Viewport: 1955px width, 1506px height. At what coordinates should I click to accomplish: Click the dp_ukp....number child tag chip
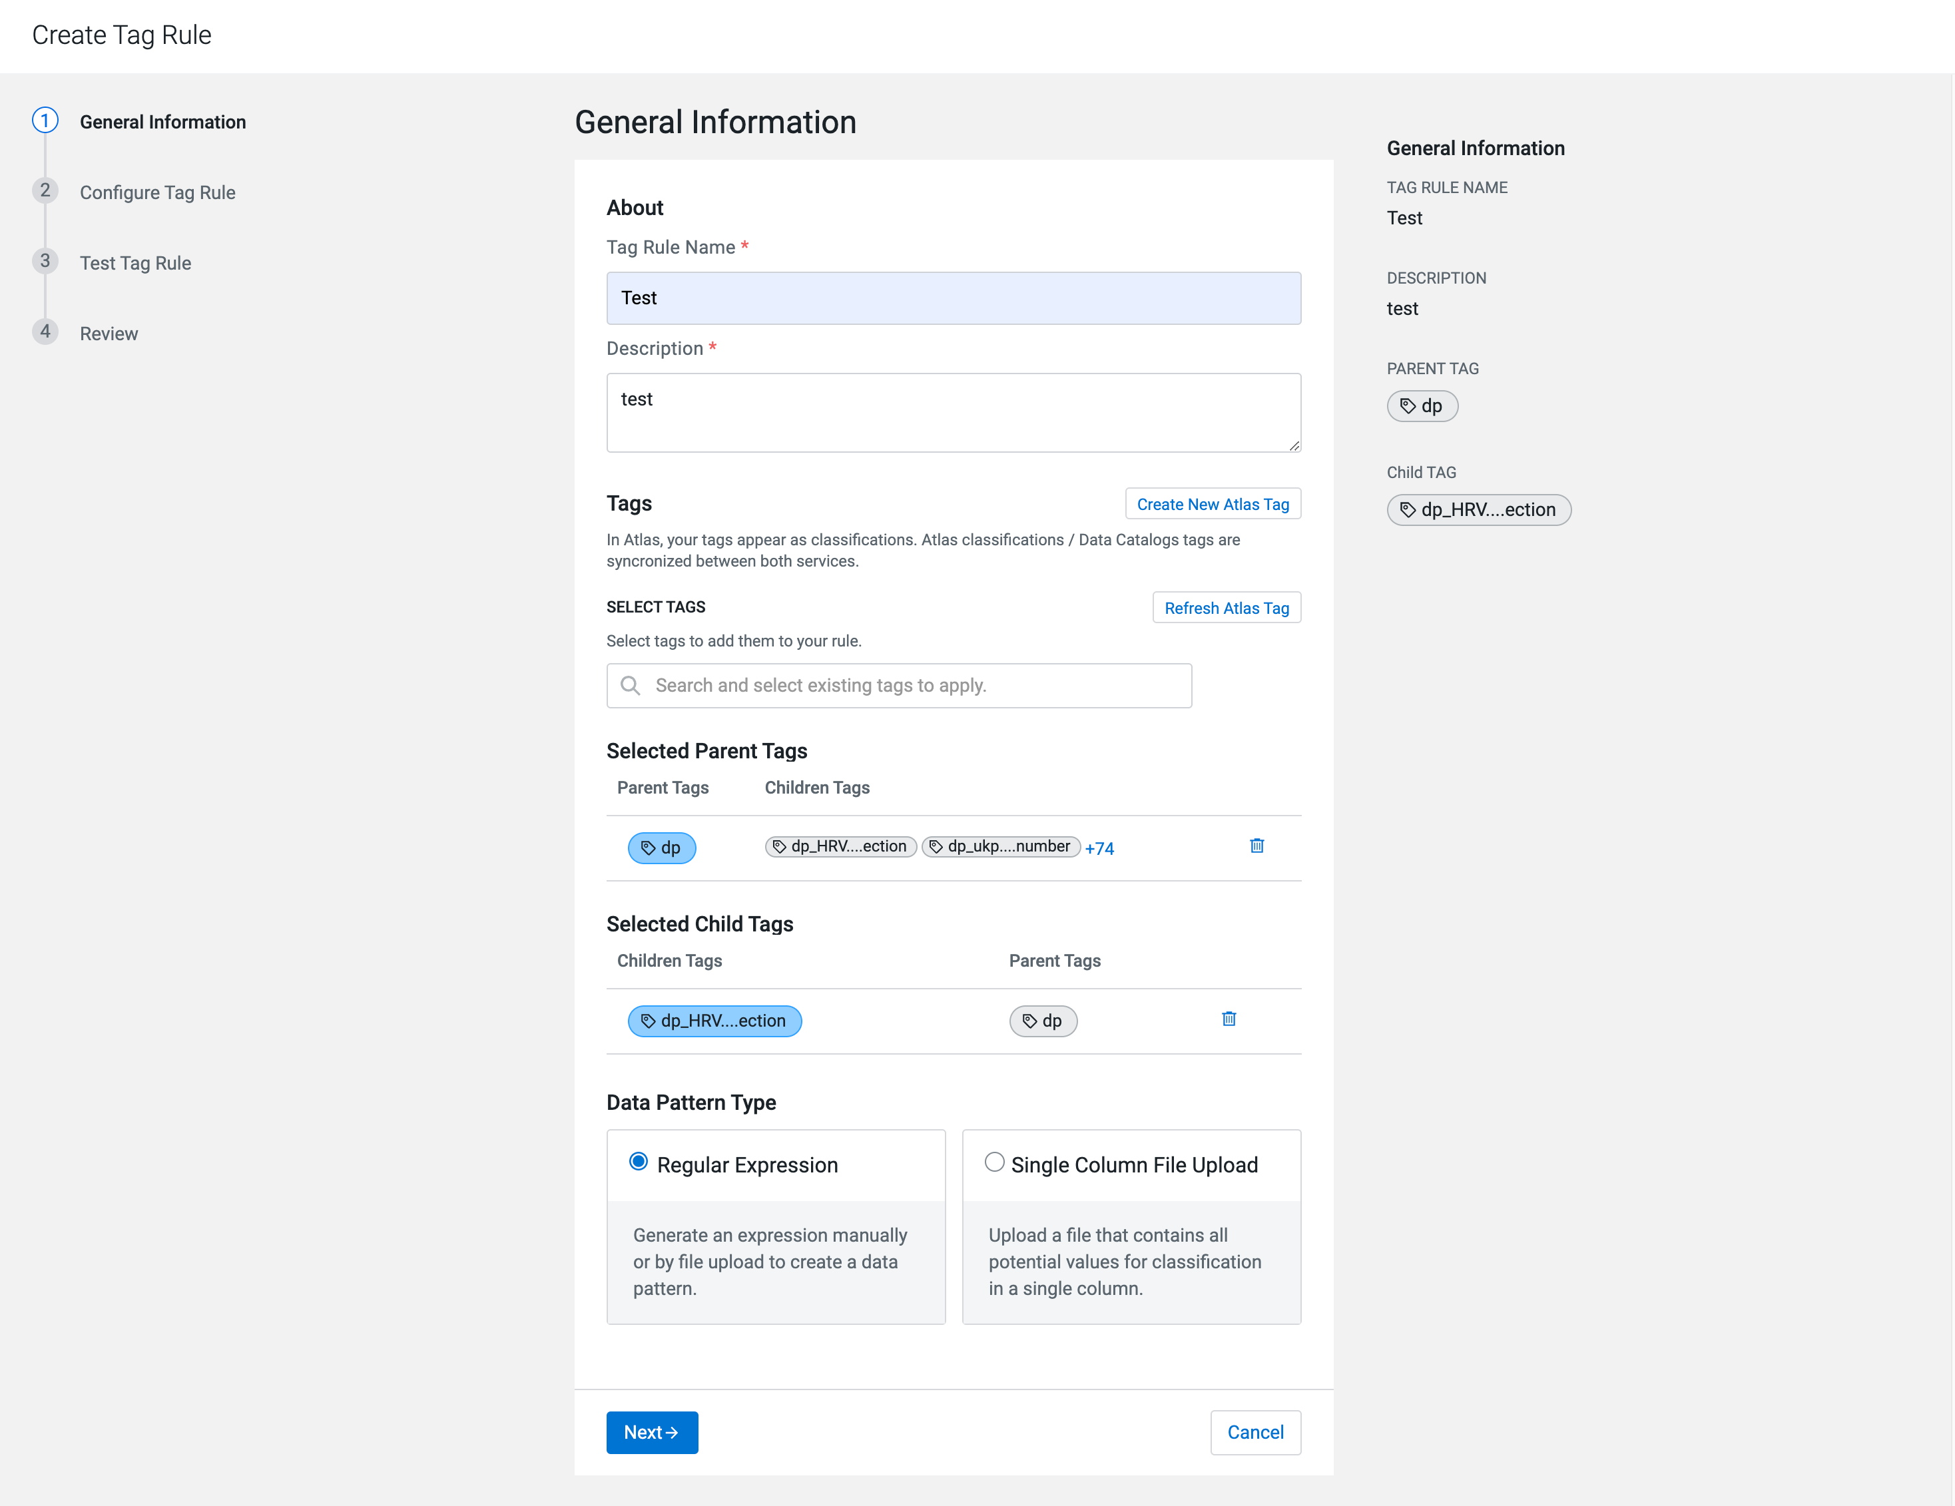pos(1000,846)
